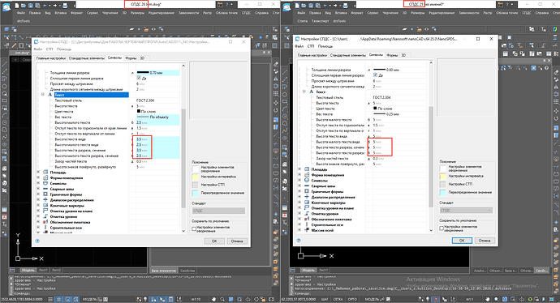Image resolution: width=560 pixels, height=303 pixels.
Task: Click Undo arrow in СПДС 26 window toolbar
Action: [45, 5]
